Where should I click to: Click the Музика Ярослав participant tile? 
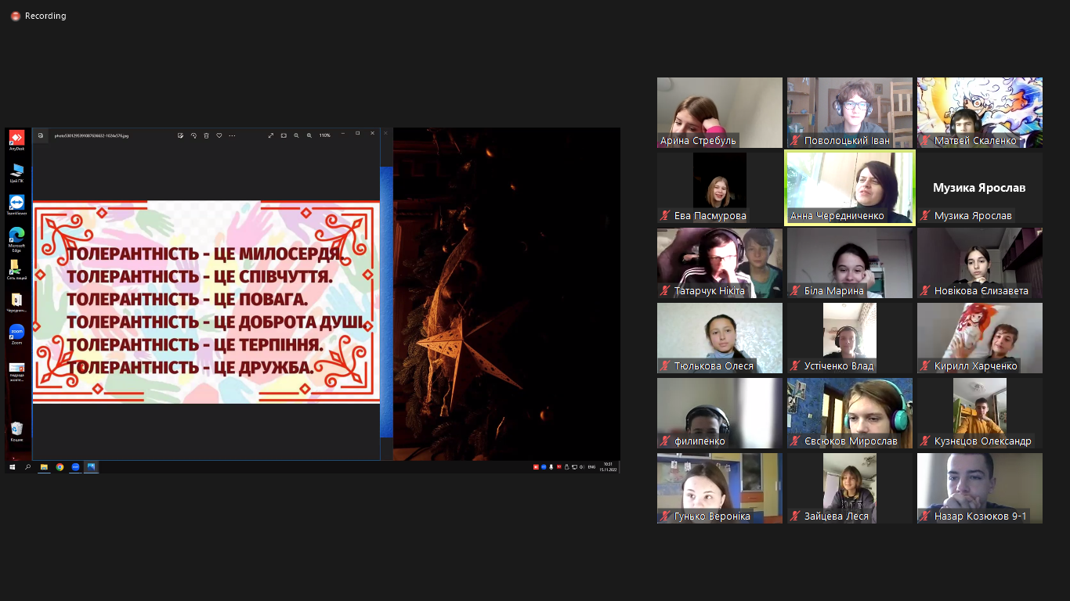tap(979, 188)
